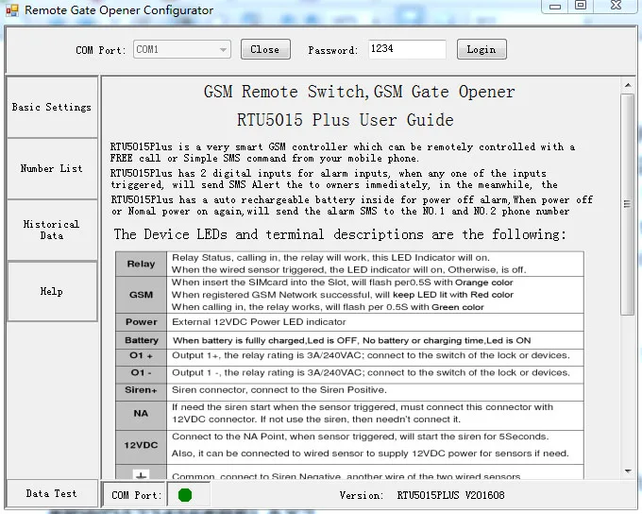Click the Data Test button

coord(52,493)
